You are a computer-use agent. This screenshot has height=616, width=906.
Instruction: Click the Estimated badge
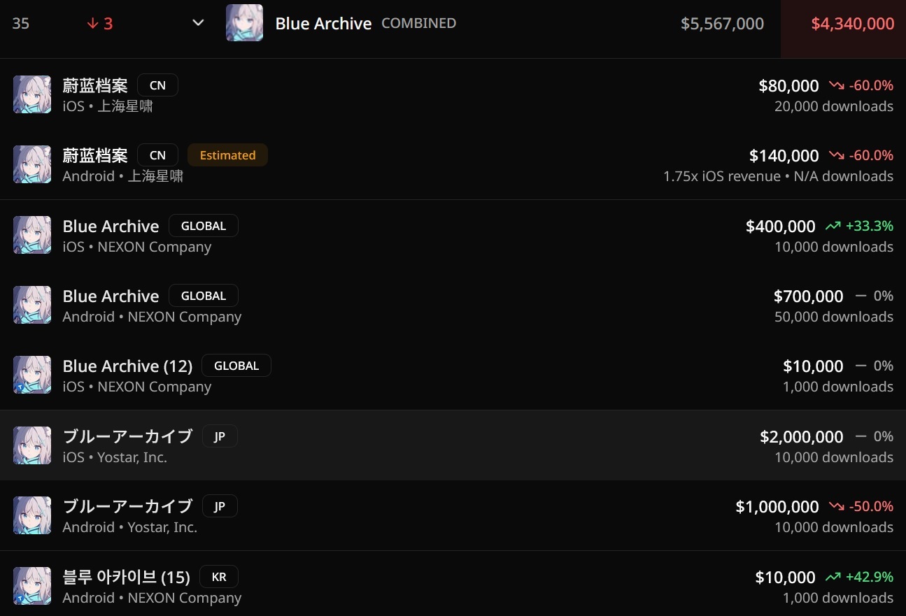(x=227, y=155)
